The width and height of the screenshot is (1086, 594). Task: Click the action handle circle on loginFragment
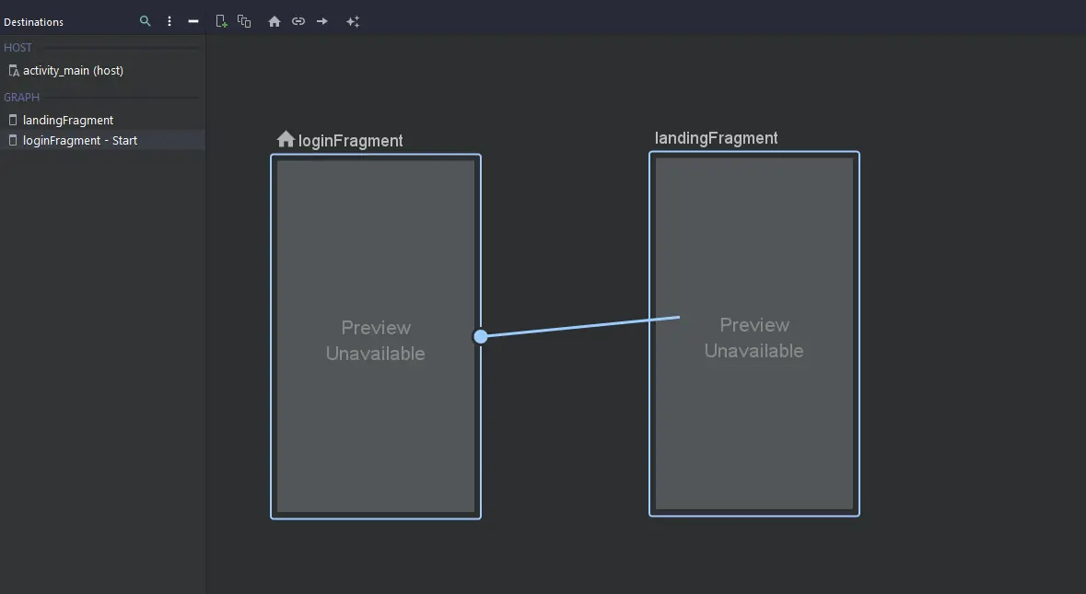pos(481,336)
